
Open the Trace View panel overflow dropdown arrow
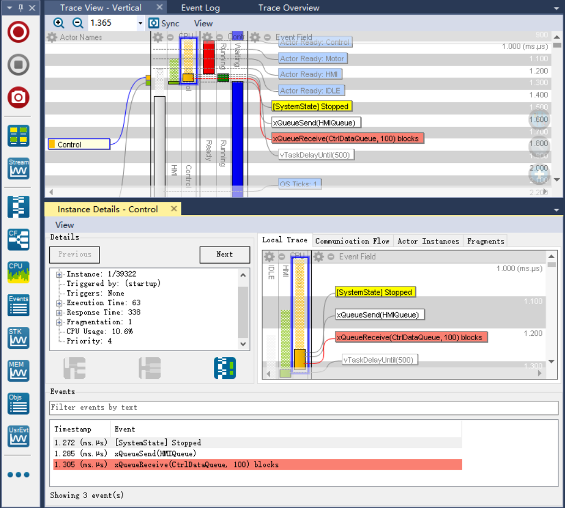point(556,8)
